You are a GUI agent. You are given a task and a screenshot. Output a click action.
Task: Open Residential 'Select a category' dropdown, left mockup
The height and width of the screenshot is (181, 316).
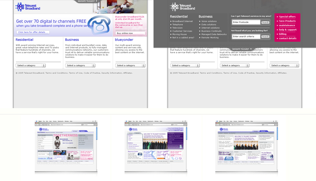click(x=31, y=66)
